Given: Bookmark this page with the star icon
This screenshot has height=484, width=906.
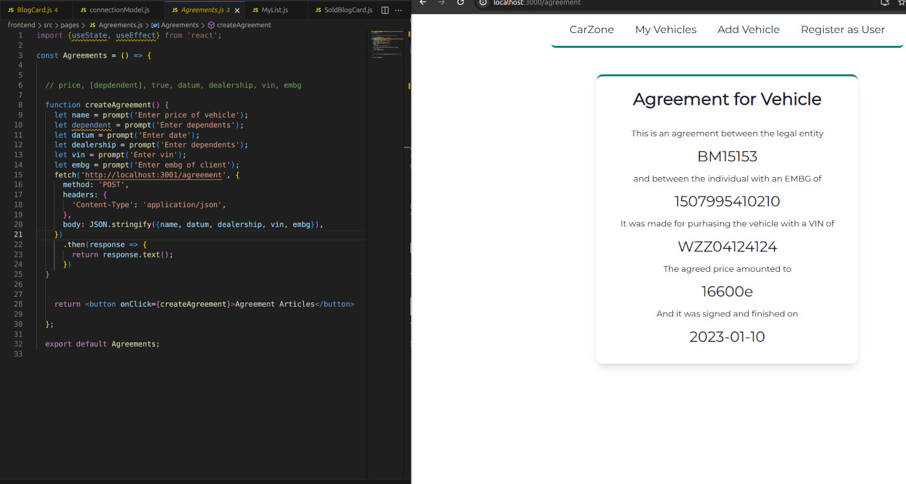Looking at the screenshot, I should (901, 3).
